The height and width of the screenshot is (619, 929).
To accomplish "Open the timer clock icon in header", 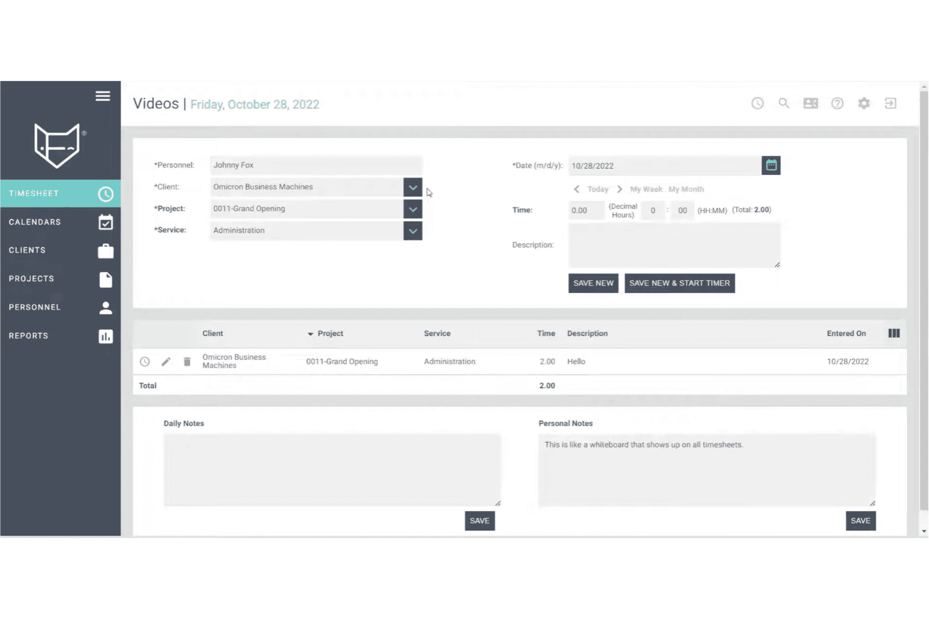I will coord(758,103).
